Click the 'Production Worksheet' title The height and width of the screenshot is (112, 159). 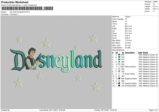point(15,2)
